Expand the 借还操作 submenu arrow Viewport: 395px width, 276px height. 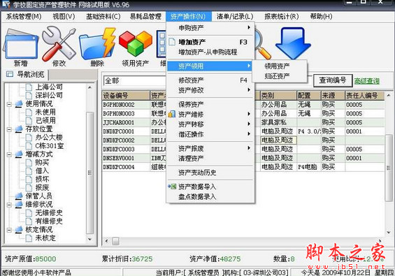point(249,133)
